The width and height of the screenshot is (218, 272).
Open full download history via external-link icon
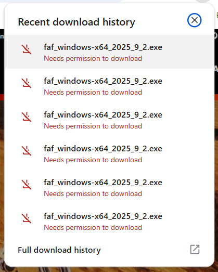click(195, 250)
